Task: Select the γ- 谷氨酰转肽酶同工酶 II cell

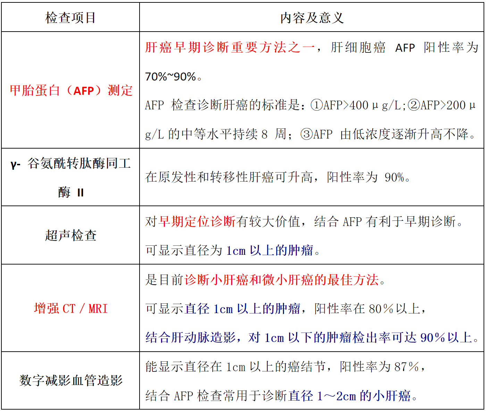Action: tap(71, 177)
